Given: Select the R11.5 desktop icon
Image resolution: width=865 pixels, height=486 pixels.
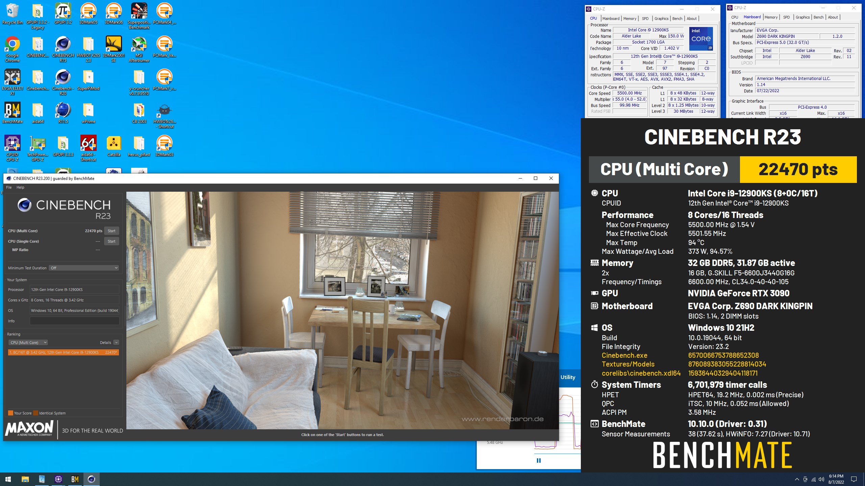Looking at the screenshot, I should pos(63,113).
